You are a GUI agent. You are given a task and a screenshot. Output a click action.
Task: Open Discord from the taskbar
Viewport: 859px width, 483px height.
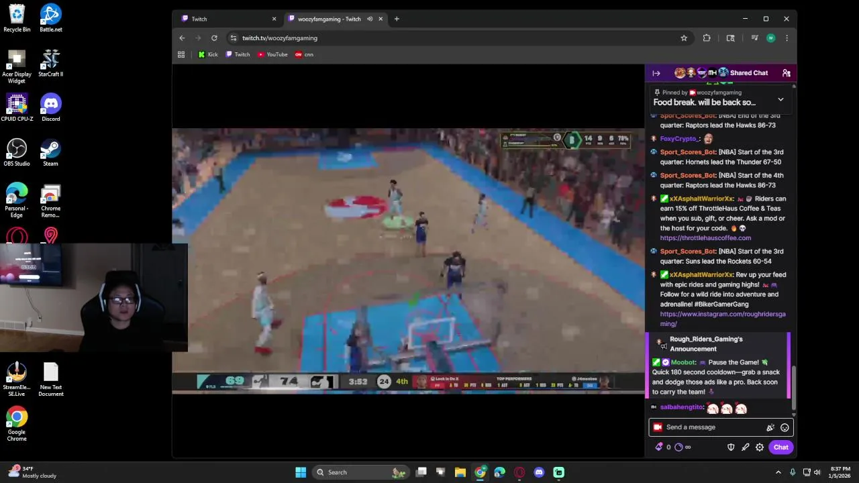[539, 472]
